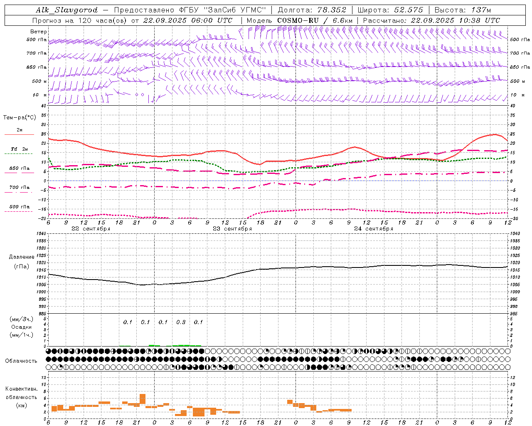Click the 'Рассчитано: 22.09.2025 10:38 UTC' timestamp
Viewport: 532px width, 426px height.
tap(431, 20)
